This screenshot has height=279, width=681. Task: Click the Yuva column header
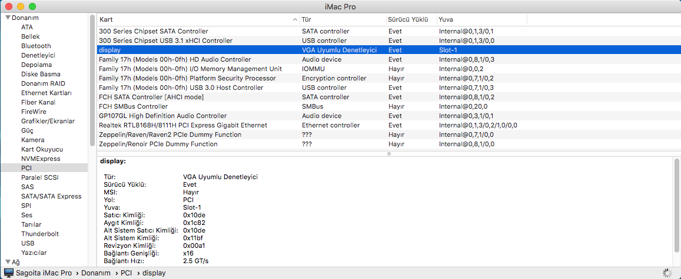click(480, 20)
